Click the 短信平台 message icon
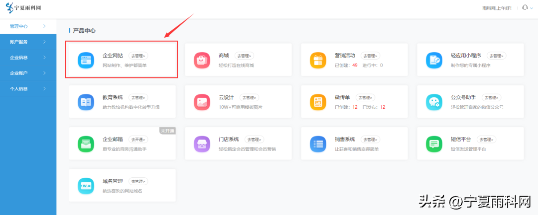The width and height of the screenshot is (538, 215). (433, 144)
